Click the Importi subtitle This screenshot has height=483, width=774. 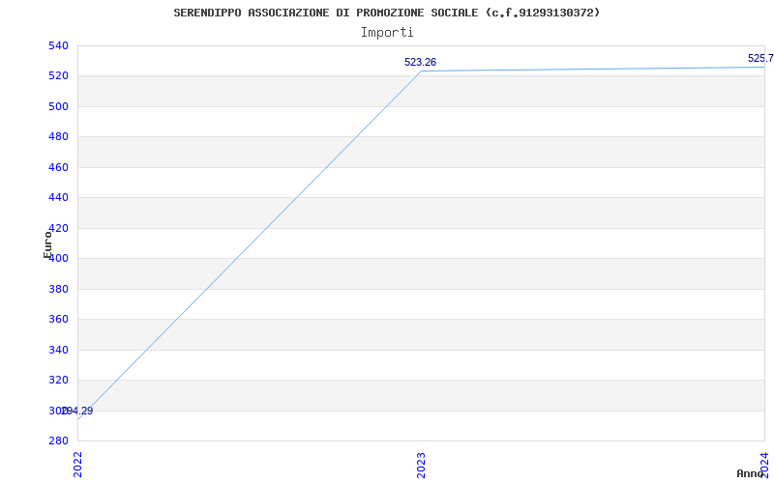pos(387,33)
